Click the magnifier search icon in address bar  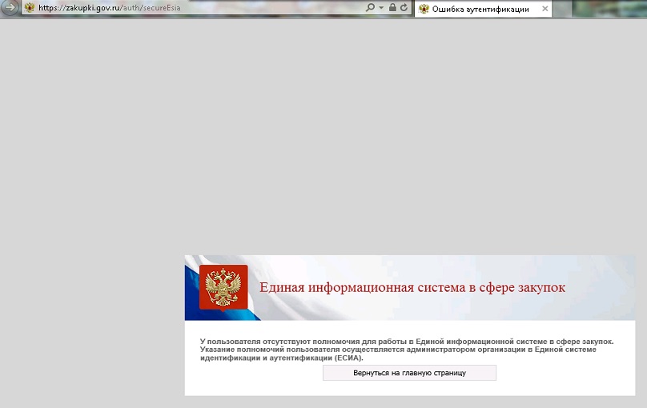(x=370, y=8)
